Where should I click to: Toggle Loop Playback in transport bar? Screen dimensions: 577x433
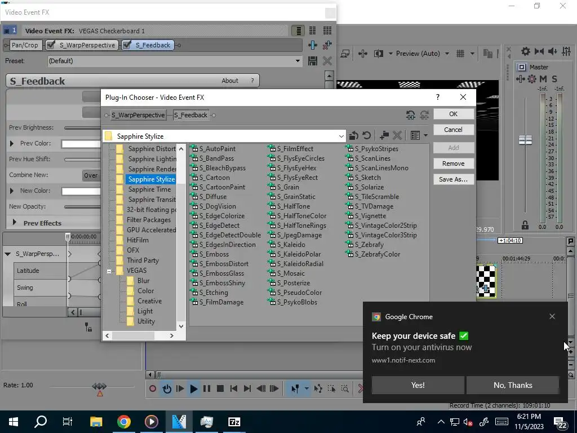click(167, 388)
